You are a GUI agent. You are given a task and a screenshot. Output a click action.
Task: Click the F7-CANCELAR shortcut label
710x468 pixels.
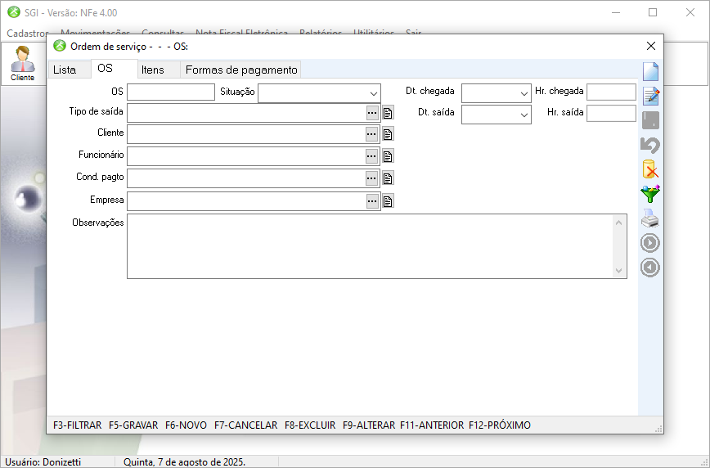coord(246,425)
